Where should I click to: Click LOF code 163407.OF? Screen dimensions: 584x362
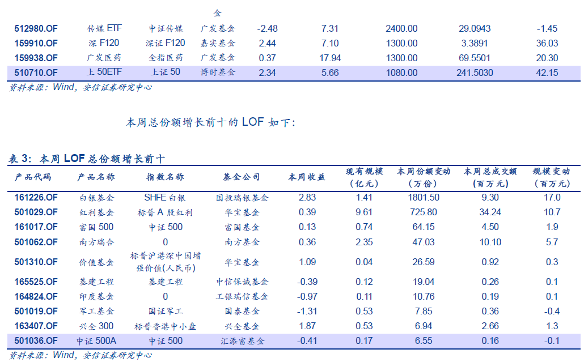point(36,326)
